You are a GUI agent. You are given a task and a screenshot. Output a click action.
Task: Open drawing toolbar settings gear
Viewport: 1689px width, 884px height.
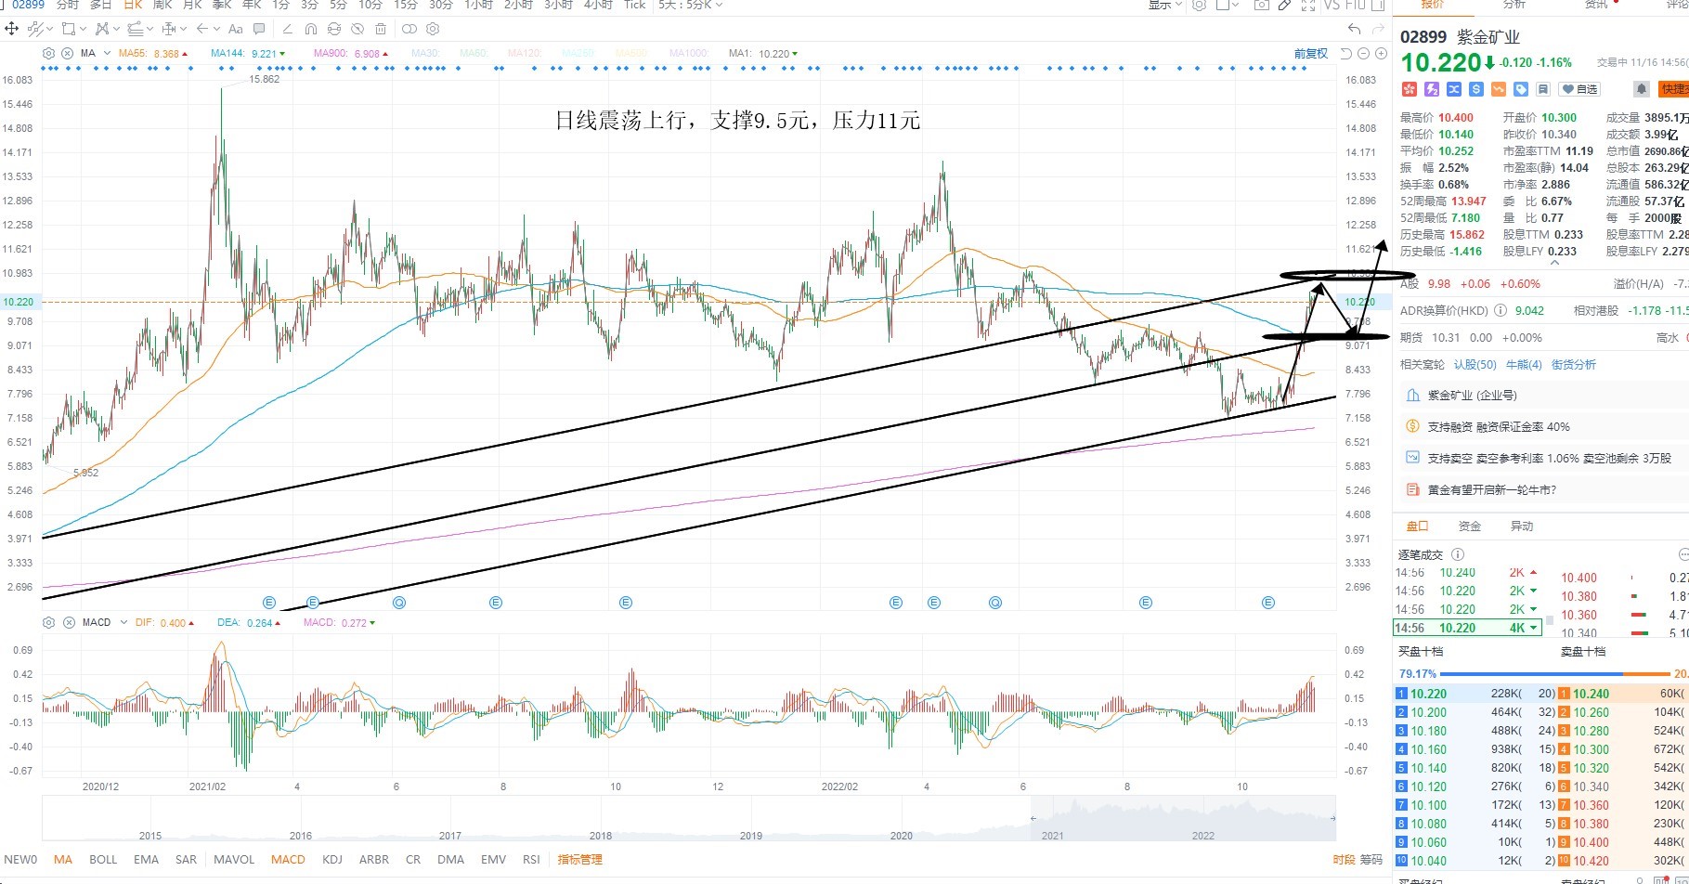(433, 29)
